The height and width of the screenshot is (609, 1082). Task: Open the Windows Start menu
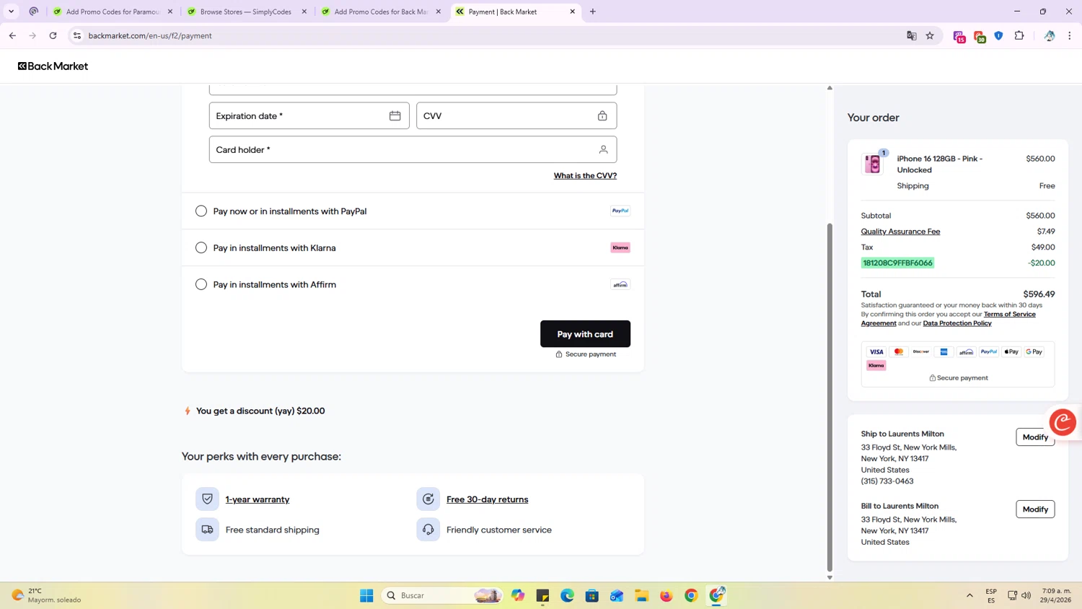[x=366, y=595]
